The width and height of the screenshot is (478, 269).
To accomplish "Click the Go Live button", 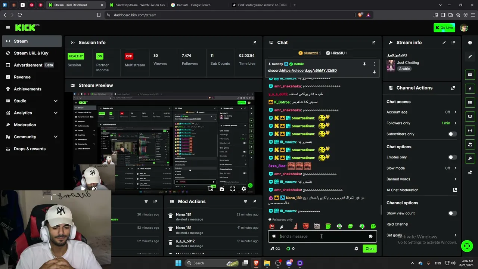I will 444,28.
